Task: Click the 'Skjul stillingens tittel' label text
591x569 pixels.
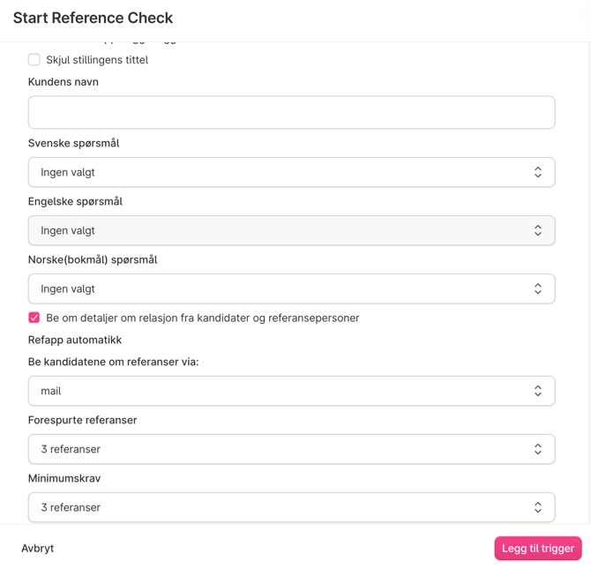Action: coord(97,60)
